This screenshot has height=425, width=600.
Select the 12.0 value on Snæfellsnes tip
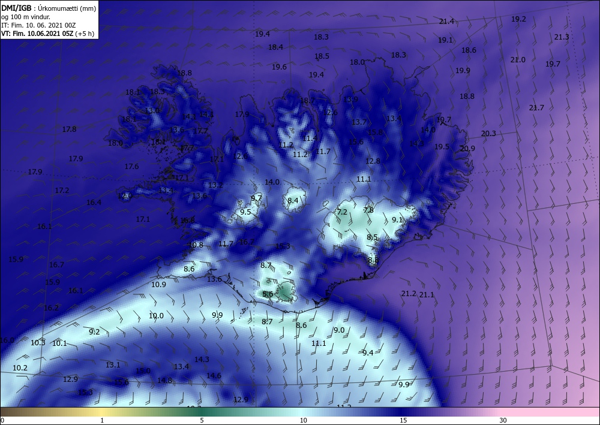[x=125, y=196]
